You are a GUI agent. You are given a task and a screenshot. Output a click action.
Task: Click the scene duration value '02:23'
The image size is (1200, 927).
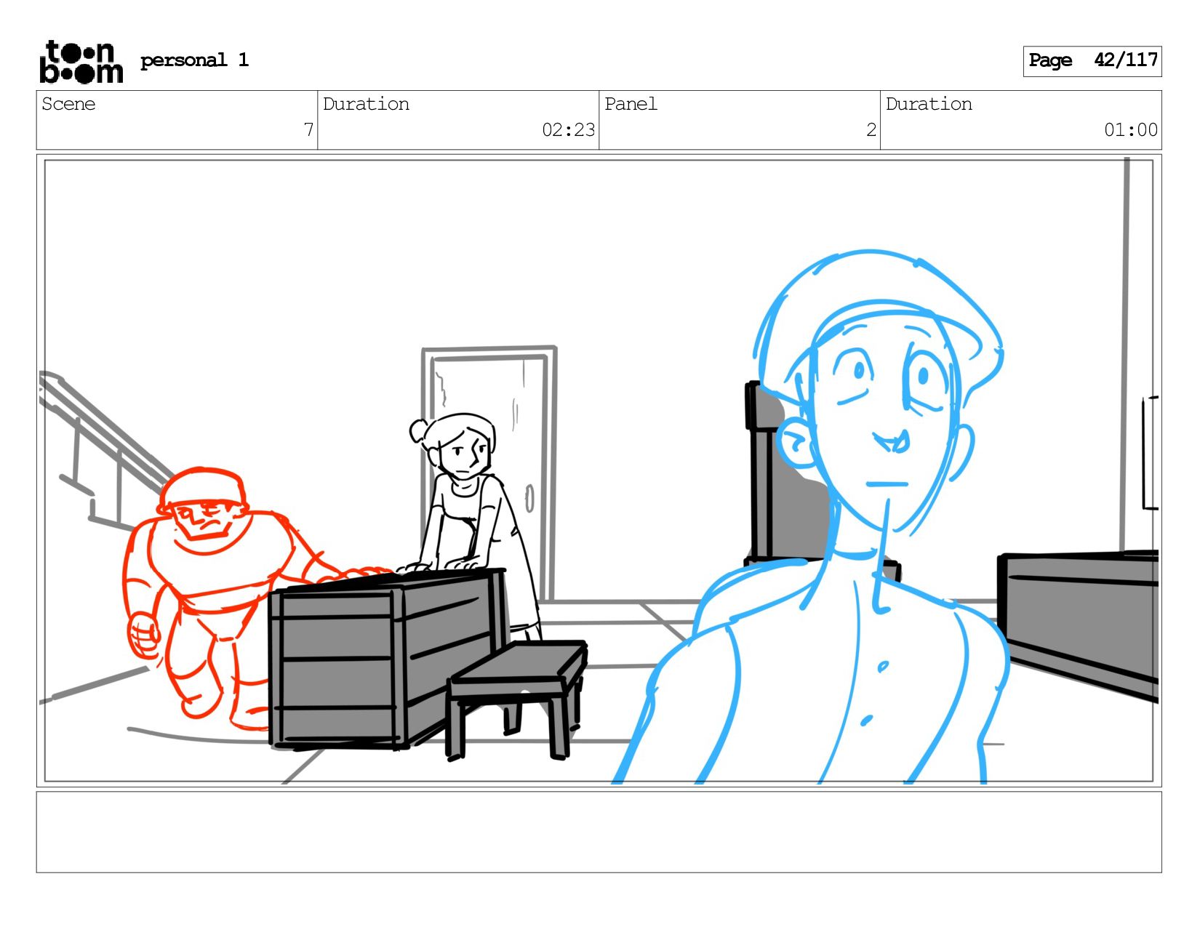[569, 130]
